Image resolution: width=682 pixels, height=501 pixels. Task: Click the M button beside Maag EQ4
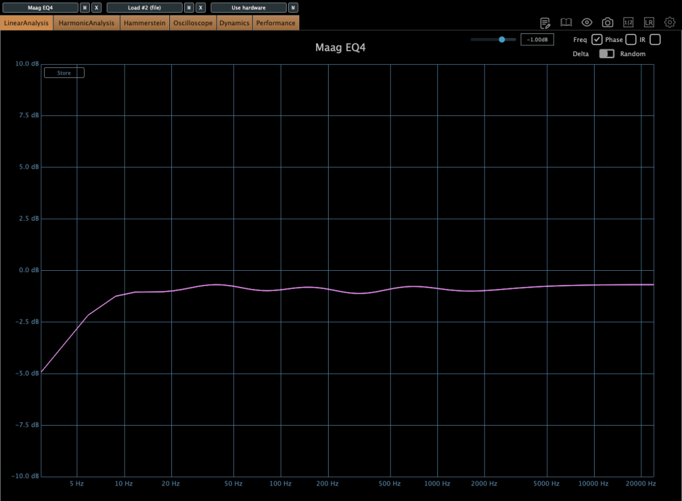[x=85, y=8]
